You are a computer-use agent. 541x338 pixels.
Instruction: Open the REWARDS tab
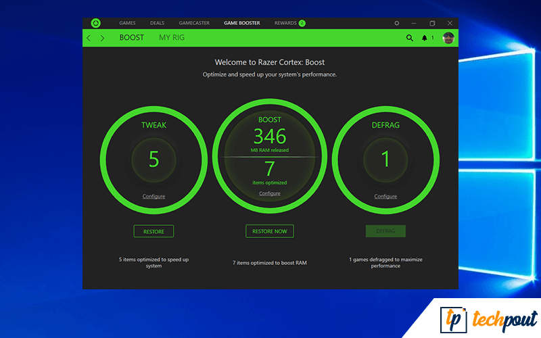(285, 23)
